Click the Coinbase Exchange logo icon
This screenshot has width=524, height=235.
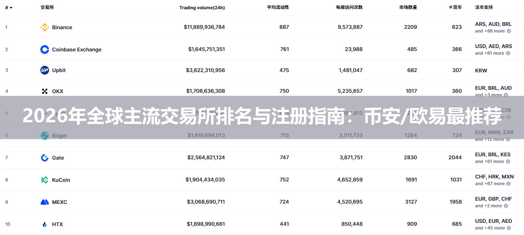point(45,50)
